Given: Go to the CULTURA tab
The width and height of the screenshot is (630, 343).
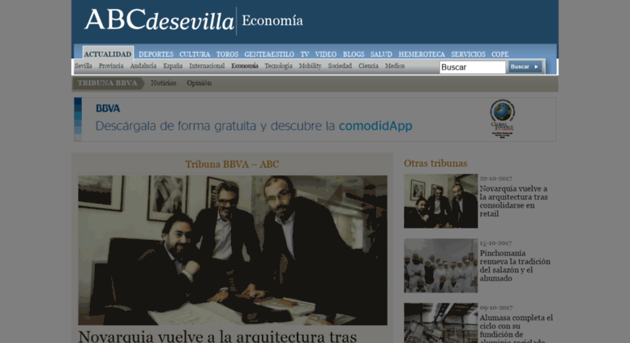Looking at the screenshot, I should [195, 54].
